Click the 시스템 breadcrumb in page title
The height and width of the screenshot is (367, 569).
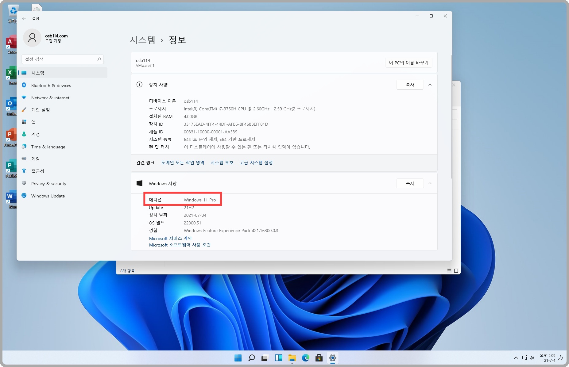(x=142, y=40)
